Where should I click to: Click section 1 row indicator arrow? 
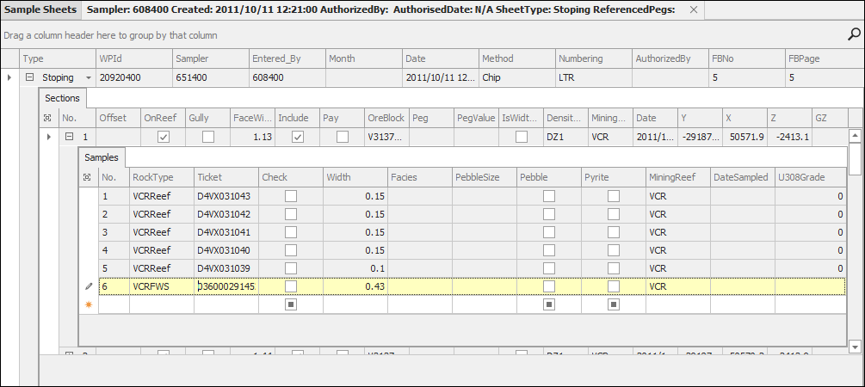pos(48,137)
